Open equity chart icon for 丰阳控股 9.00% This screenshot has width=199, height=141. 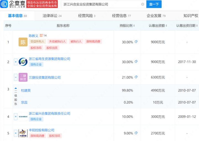(x=136, y=133)
